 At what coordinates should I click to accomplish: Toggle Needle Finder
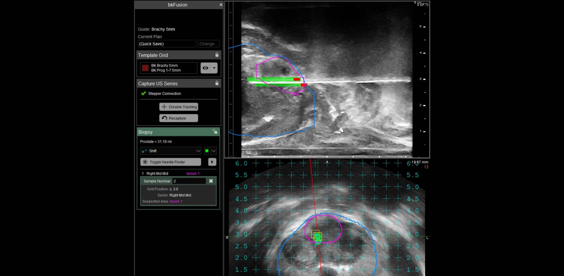pyautogui.click(x=170, y=162)
